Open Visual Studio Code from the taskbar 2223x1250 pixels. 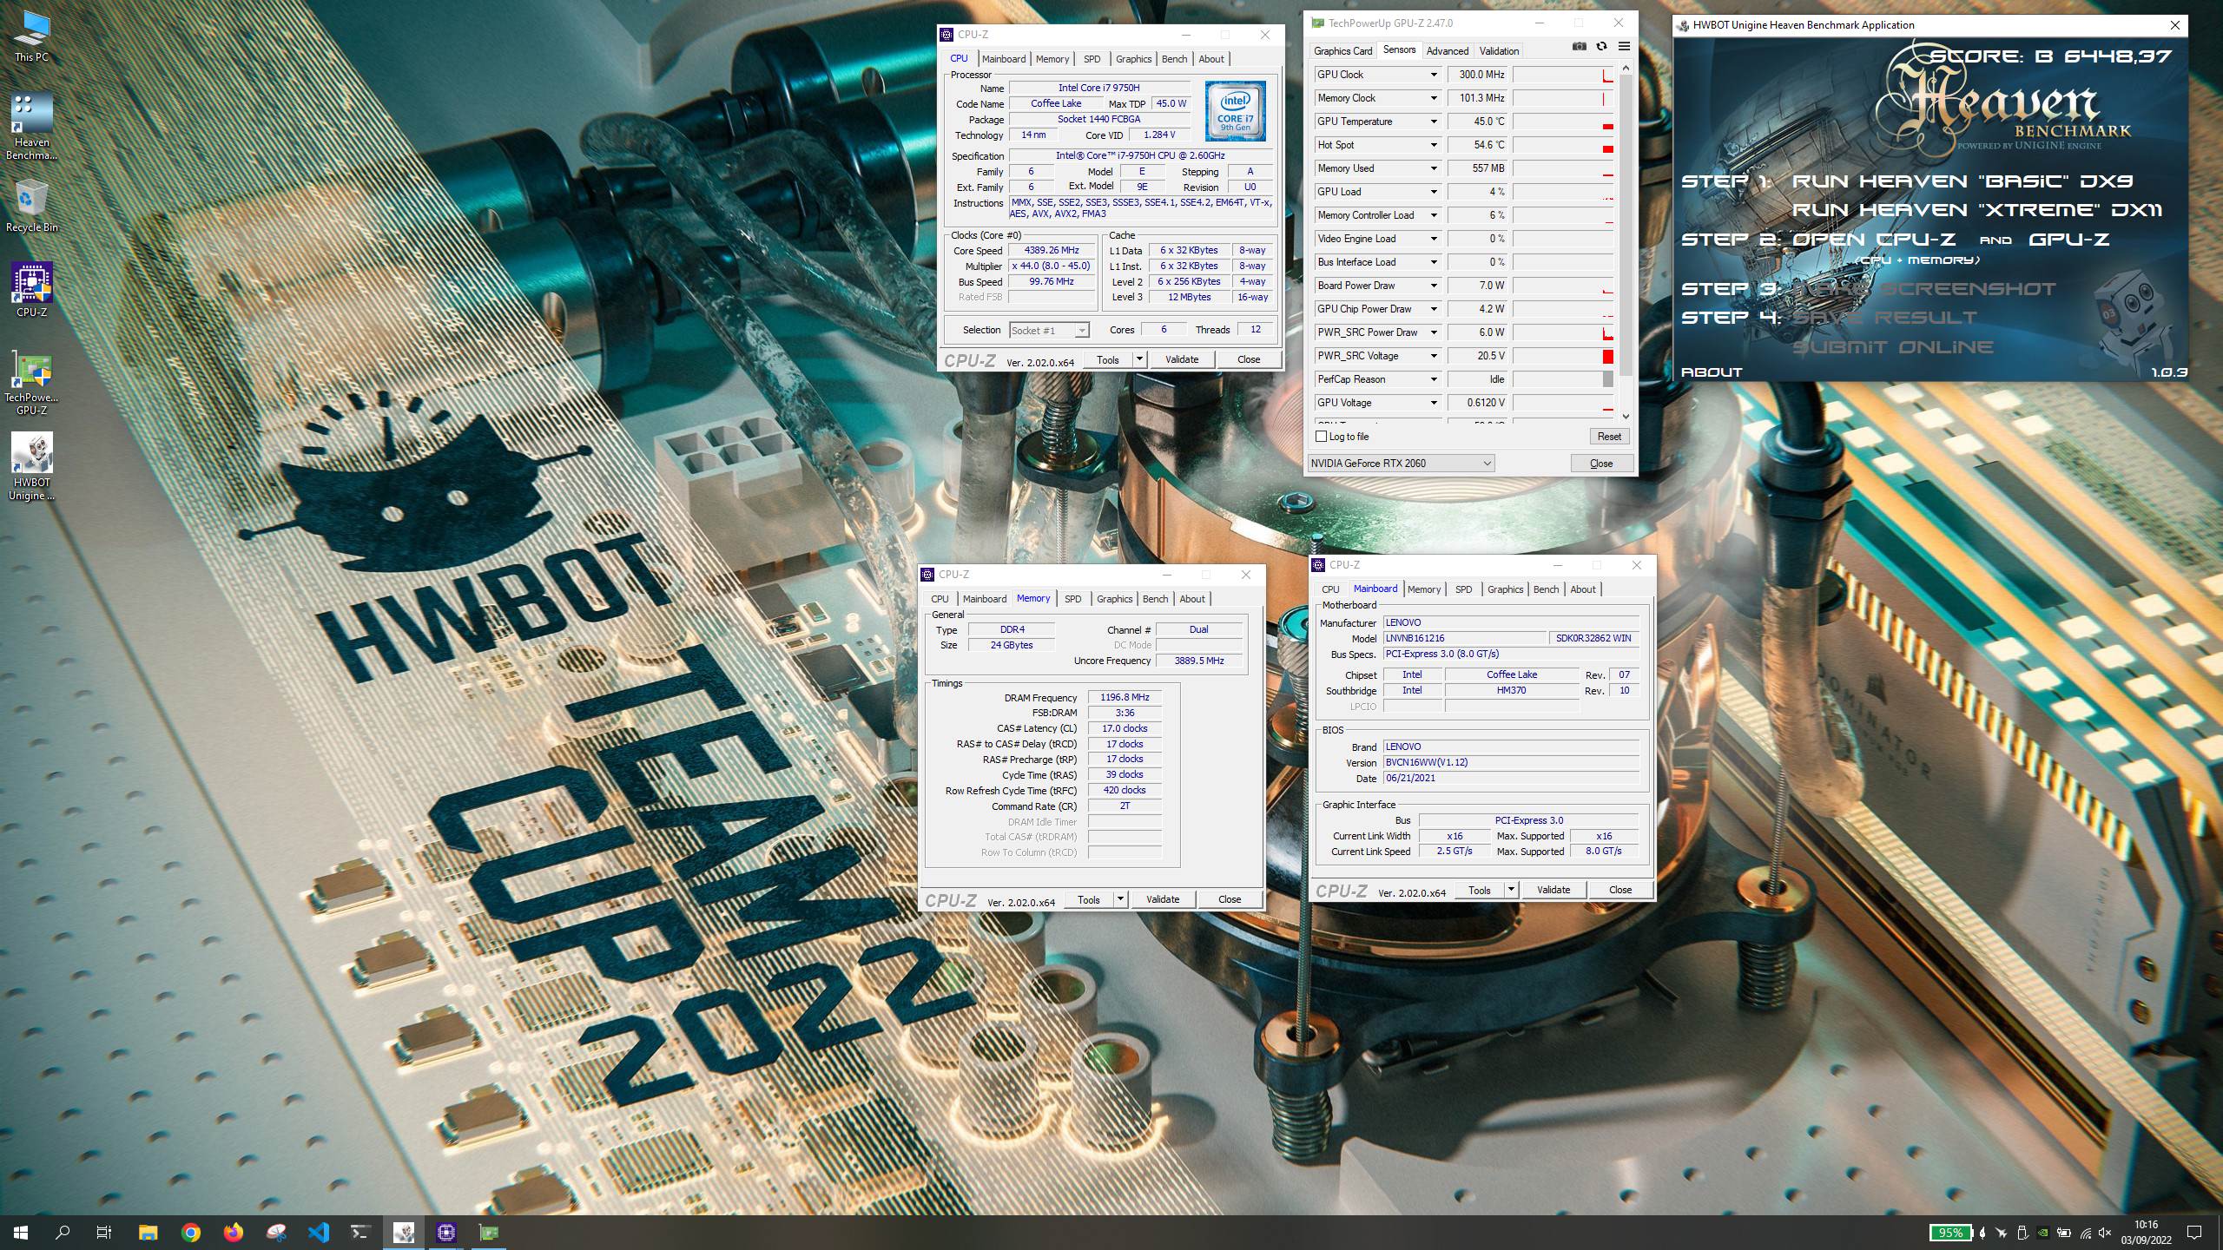(319, 1232)
